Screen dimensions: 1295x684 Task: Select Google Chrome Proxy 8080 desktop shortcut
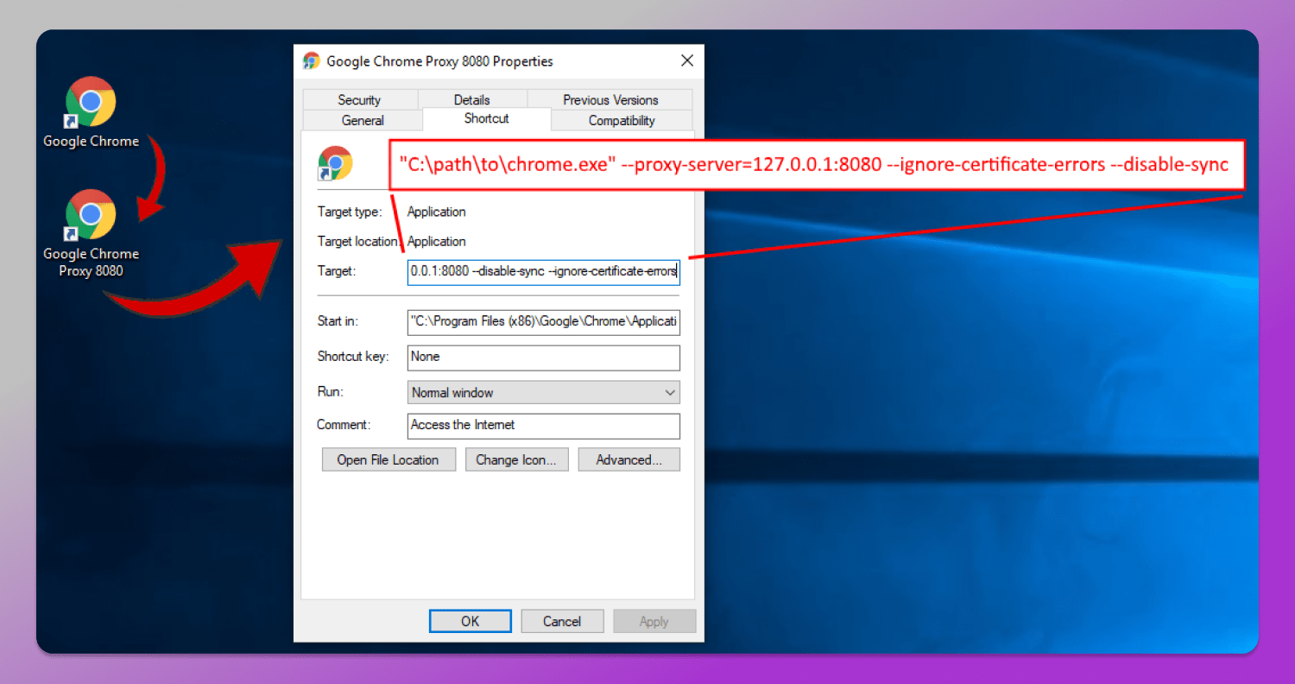[91, 216]
